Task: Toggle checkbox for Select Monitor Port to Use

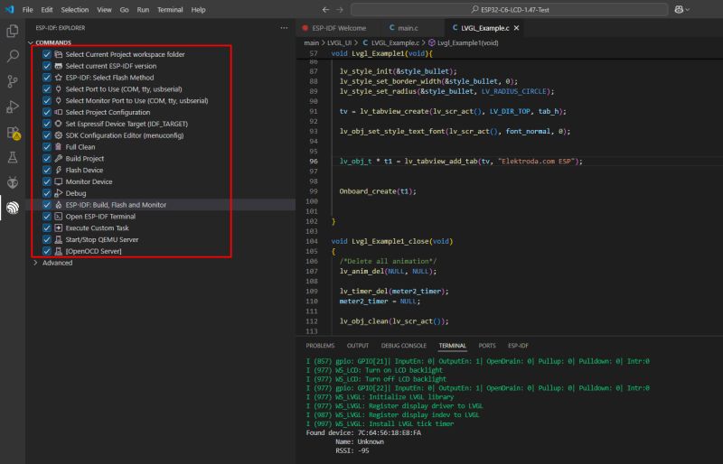Action: pos(47,100)
